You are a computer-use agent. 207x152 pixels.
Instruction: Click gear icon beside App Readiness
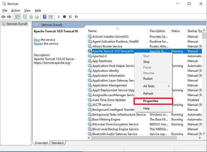pos(90,61)
